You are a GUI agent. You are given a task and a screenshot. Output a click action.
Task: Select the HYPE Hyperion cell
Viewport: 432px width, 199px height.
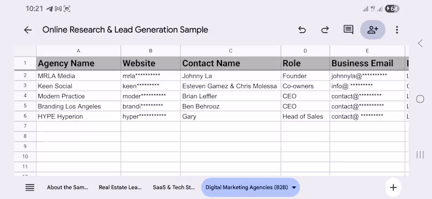[78, 116]
